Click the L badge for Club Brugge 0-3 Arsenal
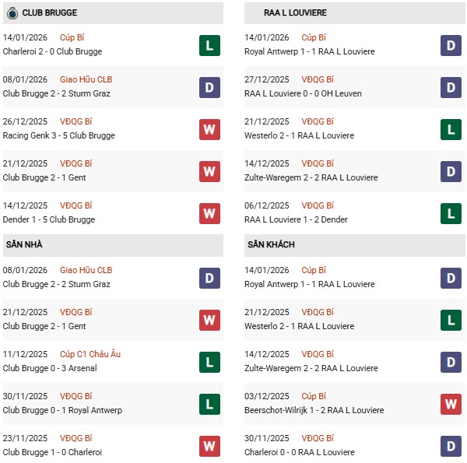 coord(209,362)
